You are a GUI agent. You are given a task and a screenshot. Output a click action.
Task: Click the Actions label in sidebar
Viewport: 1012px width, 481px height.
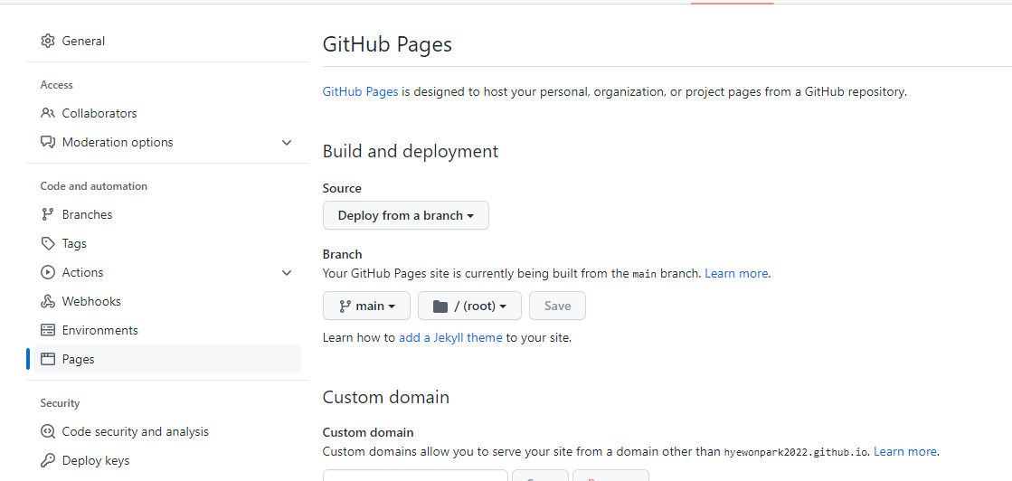point(82,272)
